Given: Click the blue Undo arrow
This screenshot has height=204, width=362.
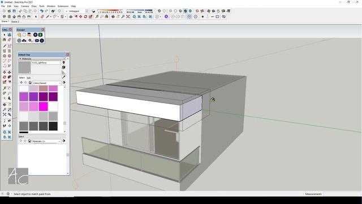Looking at the screenshot, I should [41, 11].
